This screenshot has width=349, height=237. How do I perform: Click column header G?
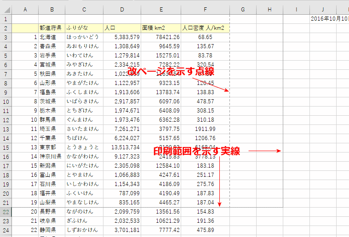click(x=243, y=10)
